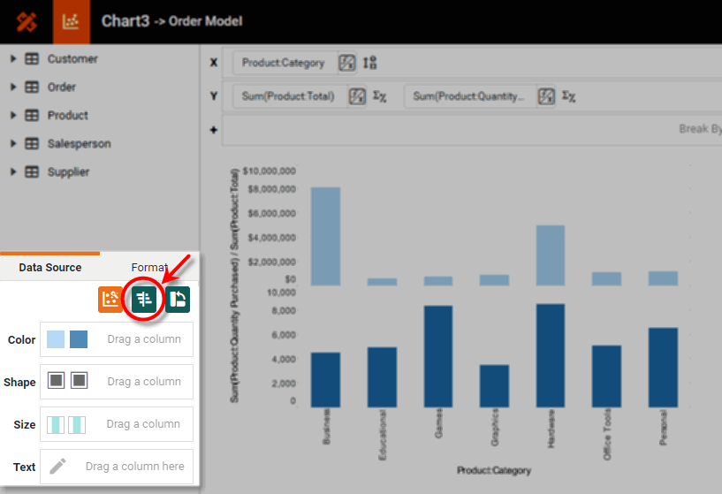The image size is (722, 494).
Task: Click the app logo in top-left corner
Action: click(26, 21)
